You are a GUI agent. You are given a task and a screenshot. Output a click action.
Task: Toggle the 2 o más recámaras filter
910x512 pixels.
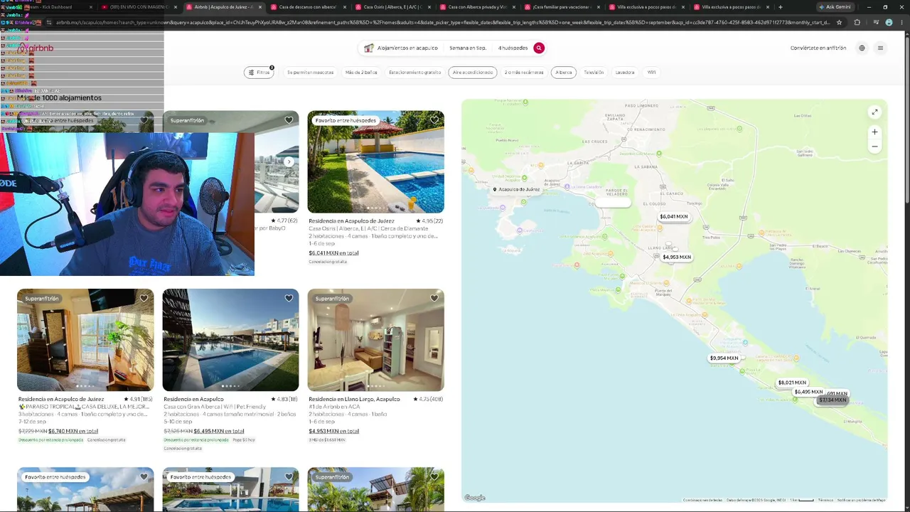[524, 73]
